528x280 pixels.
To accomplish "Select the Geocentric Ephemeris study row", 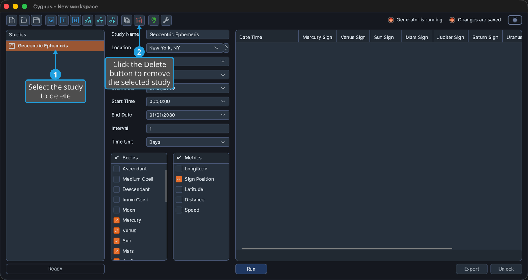I will click(x=55, y=46).
